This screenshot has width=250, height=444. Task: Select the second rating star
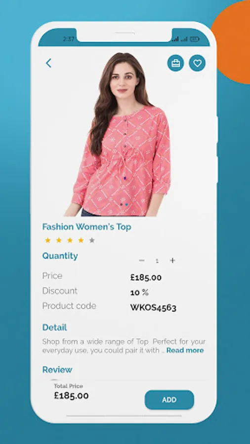[59, 240]
